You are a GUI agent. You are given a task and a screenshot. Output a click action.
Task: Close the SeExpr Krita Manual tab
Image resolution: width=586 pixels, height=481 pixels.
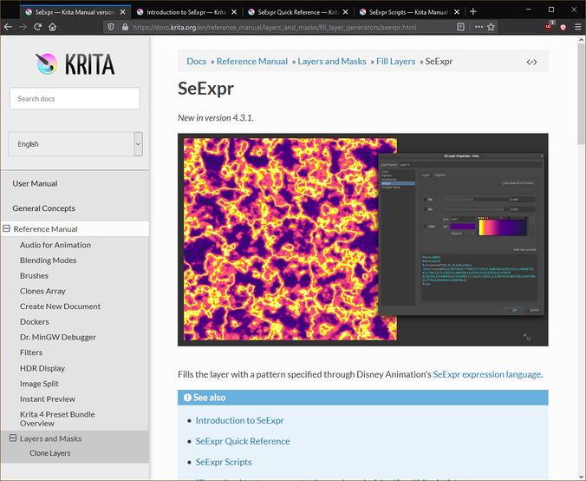pos(122,11)
